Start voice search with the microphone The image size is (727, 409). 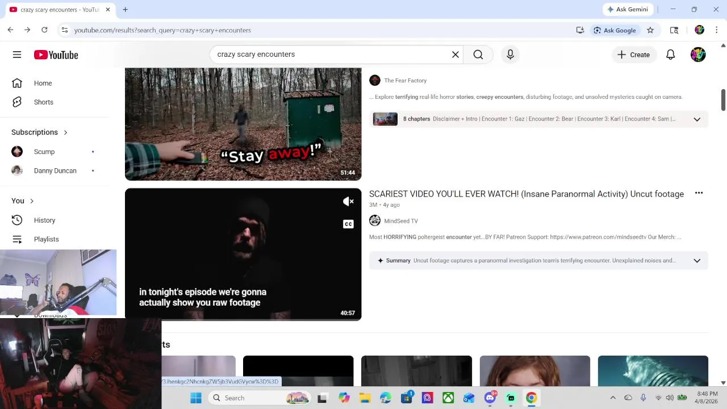[510, 55]
